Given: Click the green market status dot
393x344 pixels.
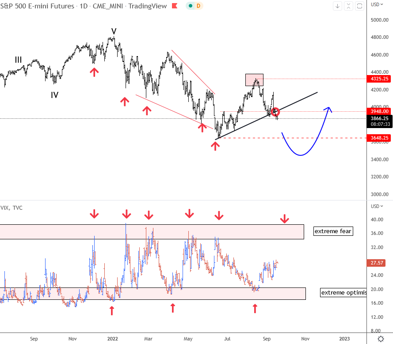Looking at the screenshot, I should [191, 6].
